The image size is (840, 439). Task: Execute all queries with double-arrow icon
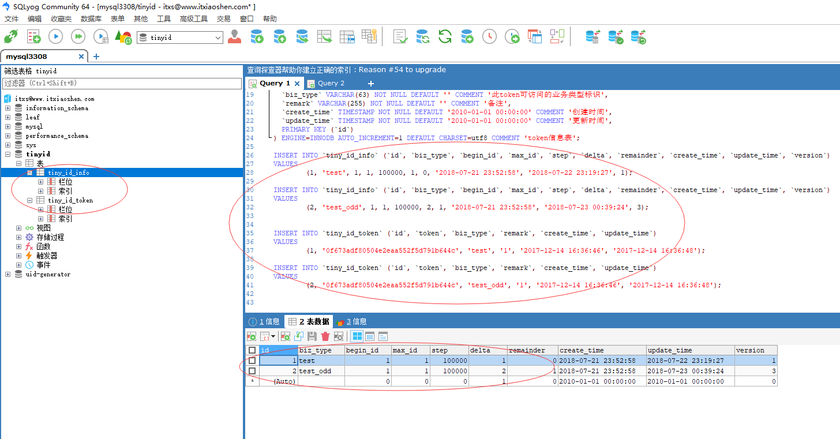click(x=78, y=37)
